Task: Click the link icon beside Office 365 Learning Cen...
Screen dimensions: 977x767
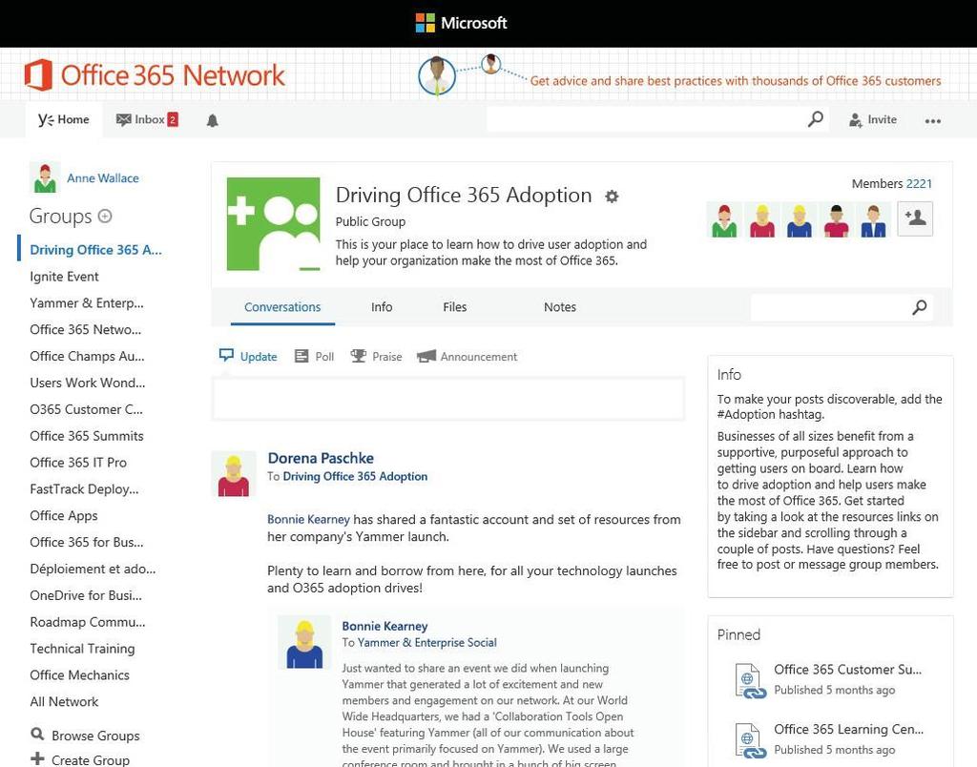Action: pyautogui.click(x=750, y=741)
